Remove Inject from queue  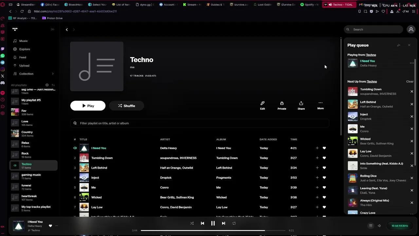point(412,116)
